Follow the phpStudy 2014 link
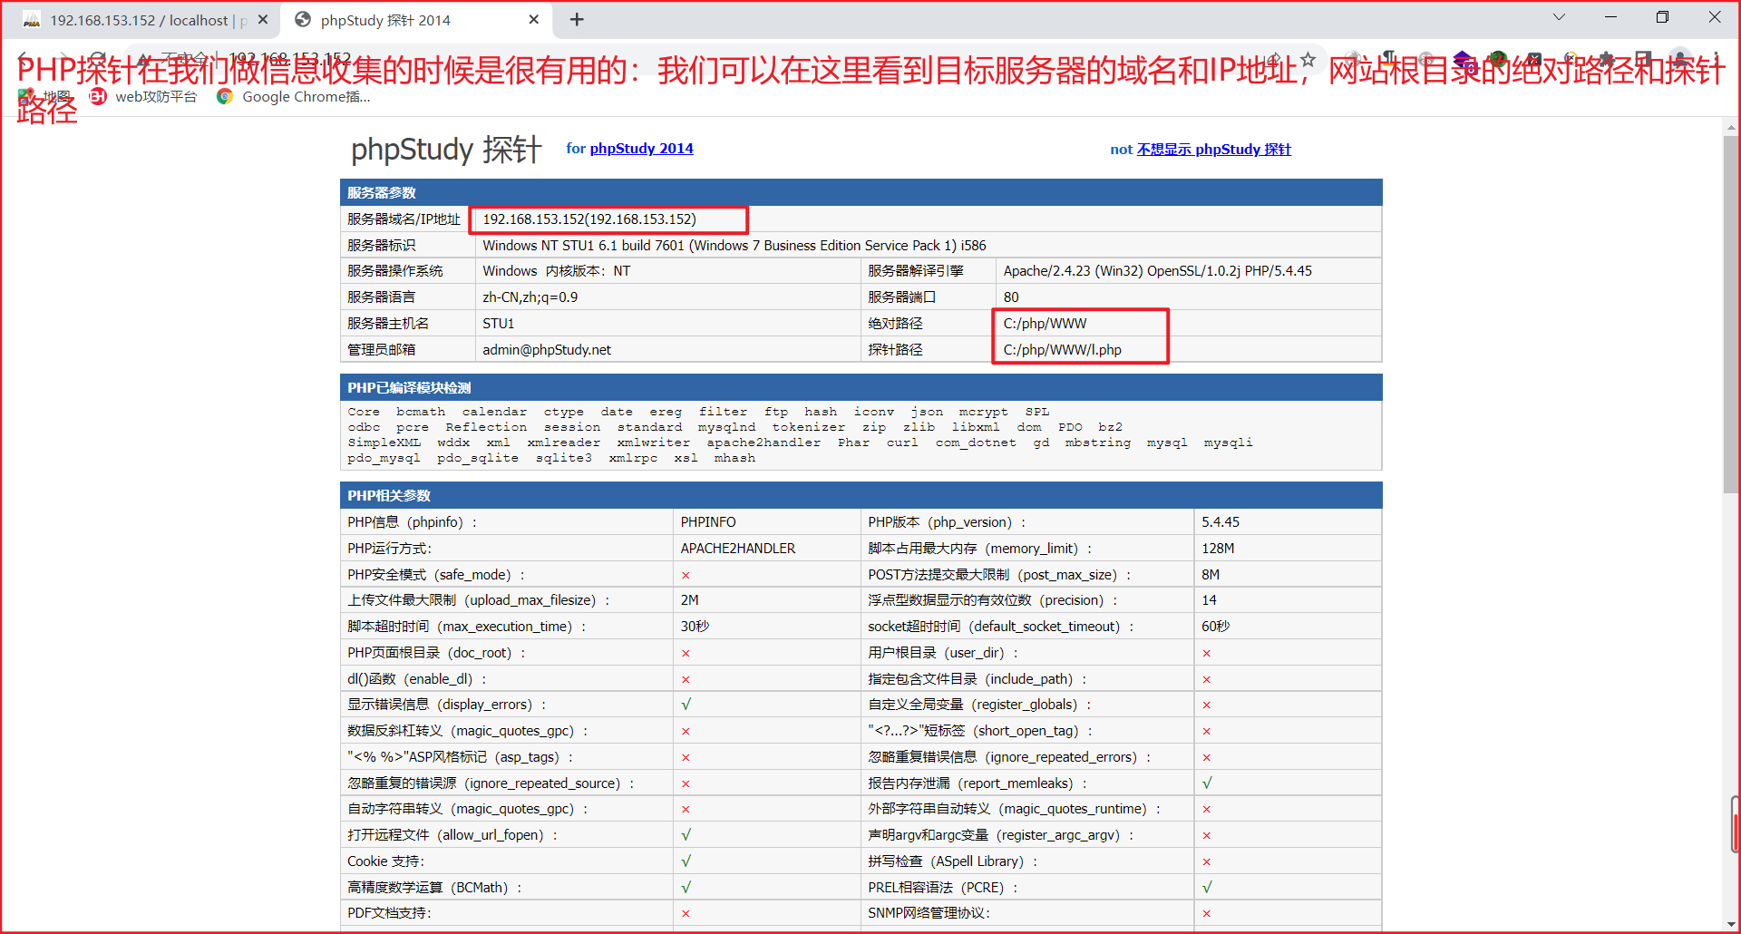This screenshot has height=934, width=1741. pos(641,149)
